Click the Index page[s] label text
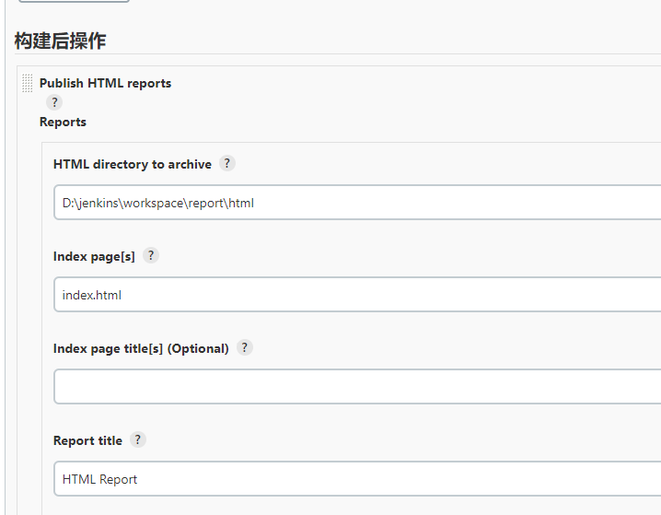661x515 pixels. coord(94,256)
